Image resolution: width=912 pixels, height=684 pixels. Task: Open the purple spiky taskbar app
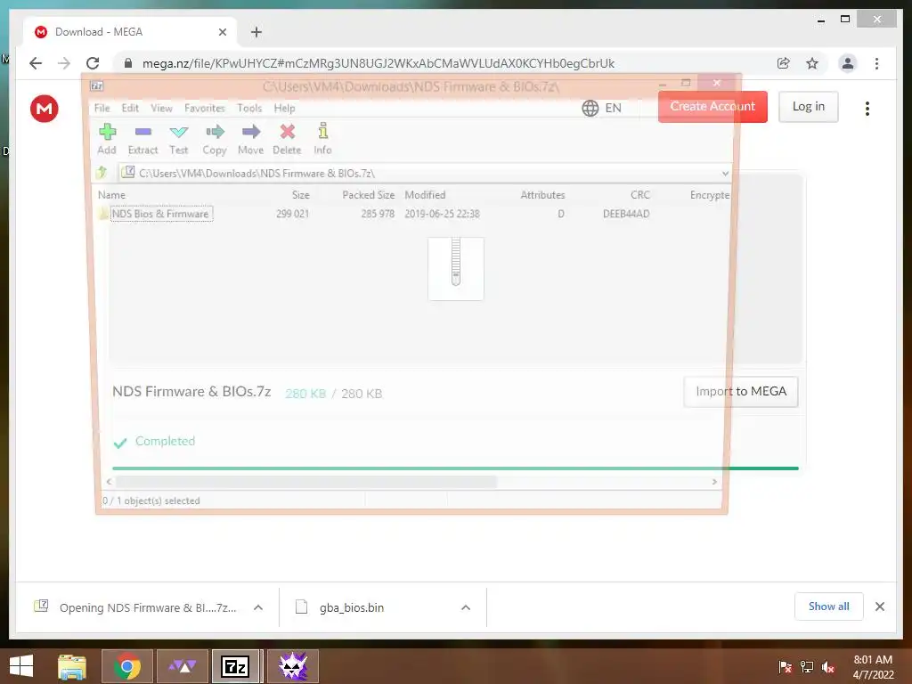click(x=292, y=666)
